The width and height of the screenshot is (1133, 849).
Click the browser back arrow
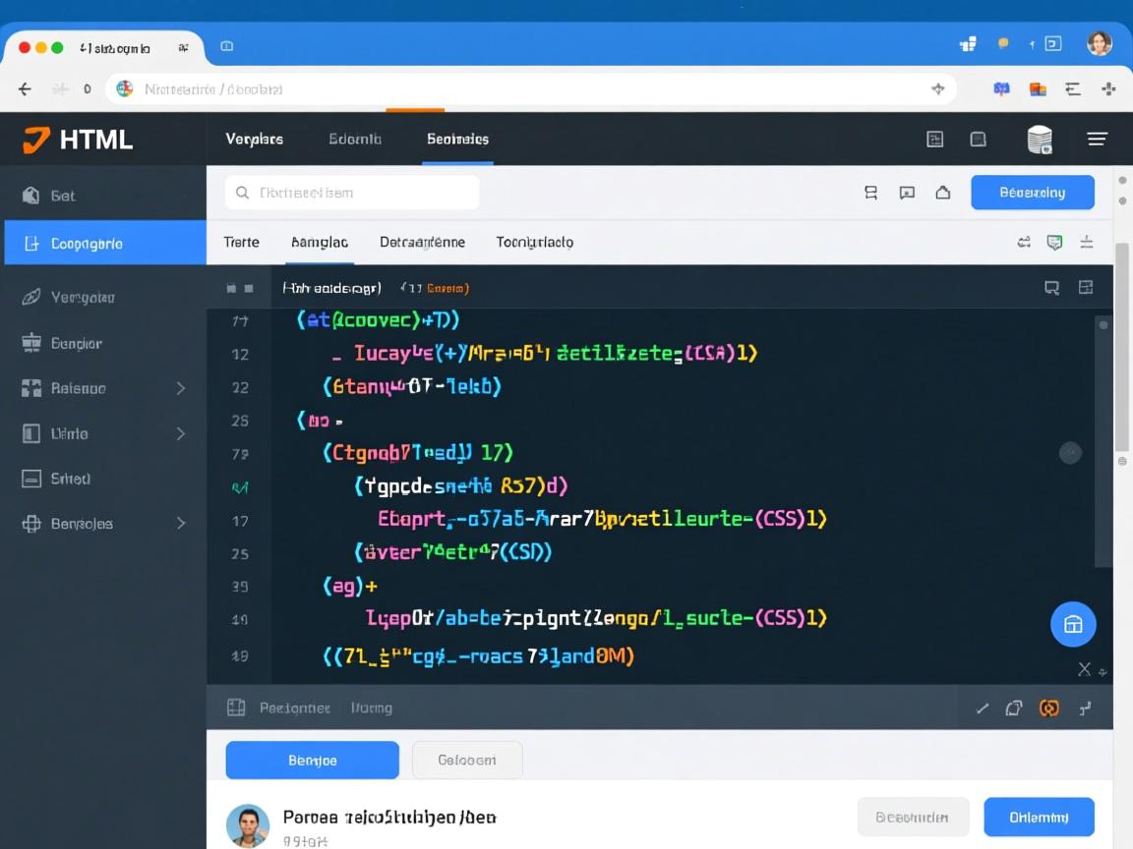click(x=26, y=88)
